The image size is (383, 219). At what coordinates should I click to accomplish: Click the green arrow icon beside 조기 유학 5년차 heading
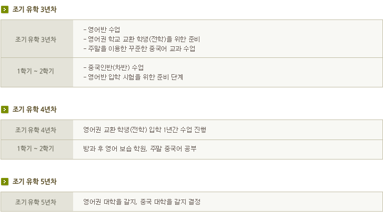[5, 182]
